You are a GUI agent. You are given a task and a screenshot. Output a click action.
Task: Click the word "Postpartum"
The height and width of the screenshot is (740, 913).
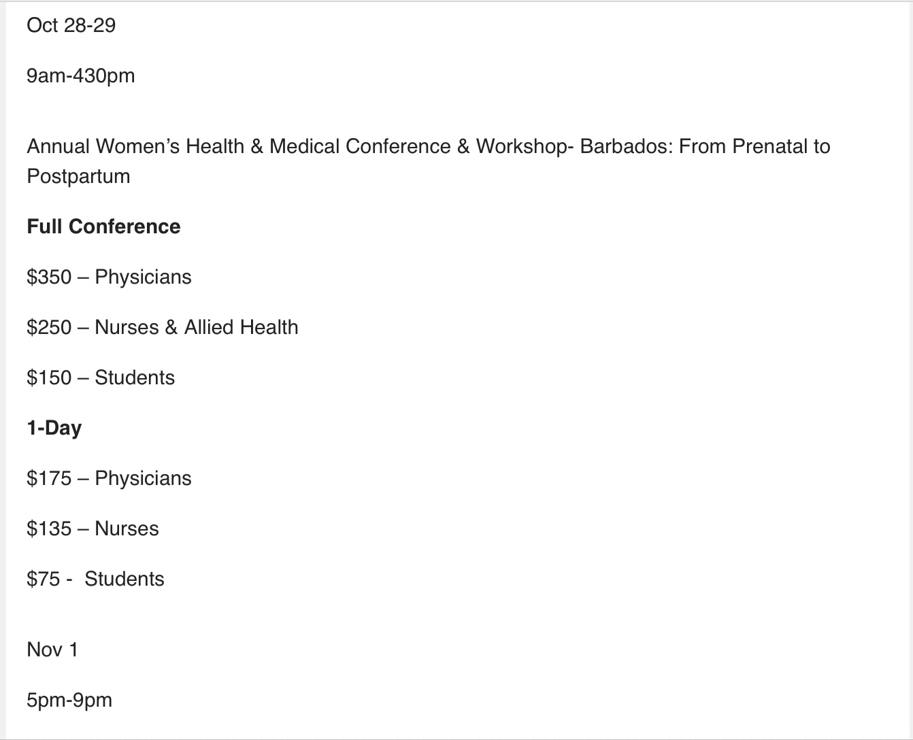click(x=78, y=177)
